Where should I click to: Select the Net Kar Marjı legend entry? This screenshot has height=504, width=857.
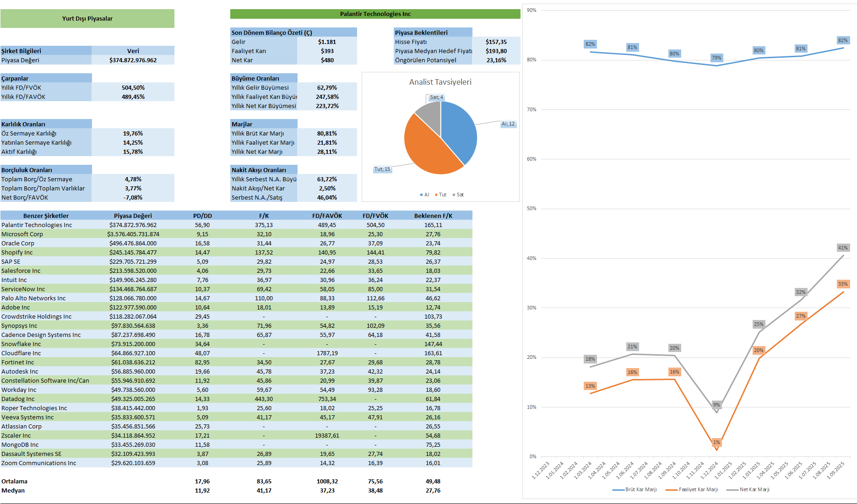(x=748, y=490)
